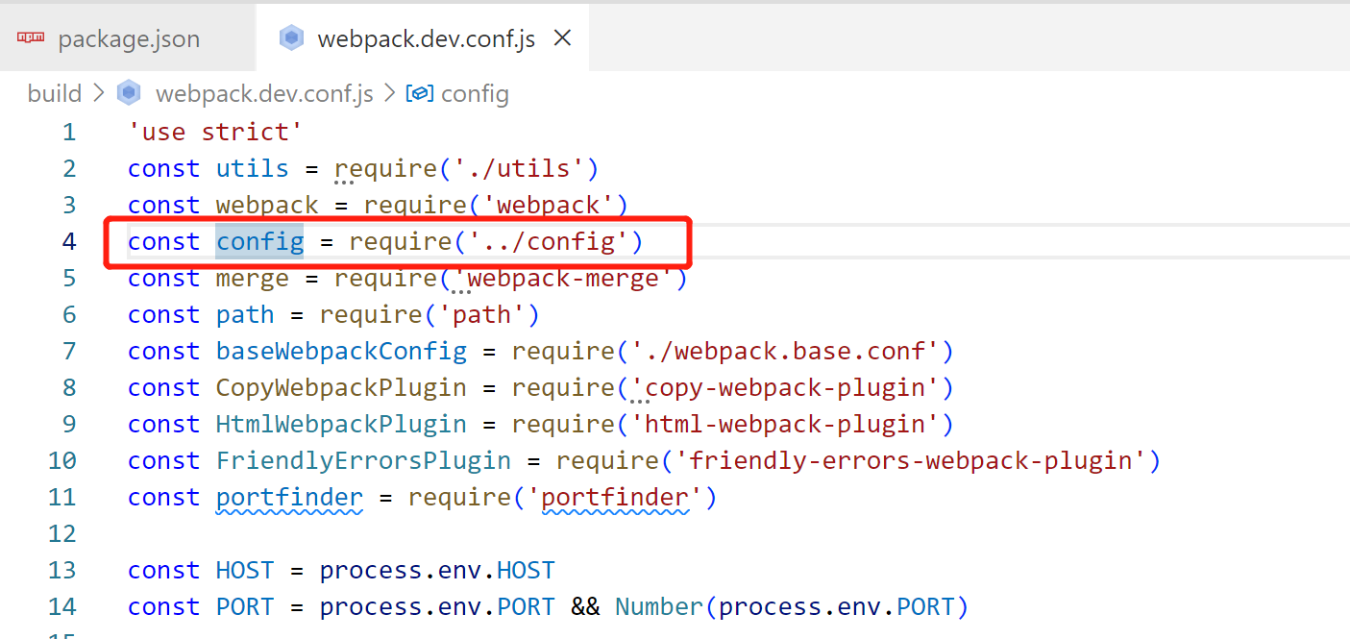Click the PORT constant name on line 14
This screenshot has width=1350, height=639.
pos(245,606)
